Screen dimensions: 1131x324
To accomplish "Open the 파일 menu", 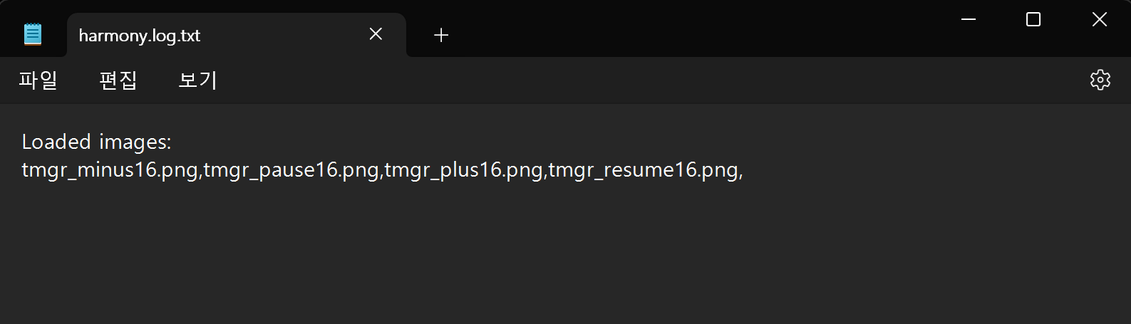I will click(38, 80).
